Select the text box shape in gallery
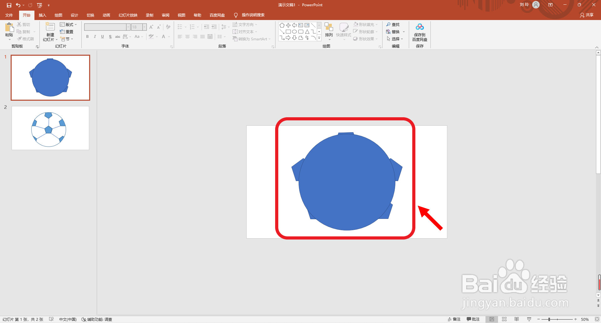Viewport: 601px width, 323px height. [301, 25]
